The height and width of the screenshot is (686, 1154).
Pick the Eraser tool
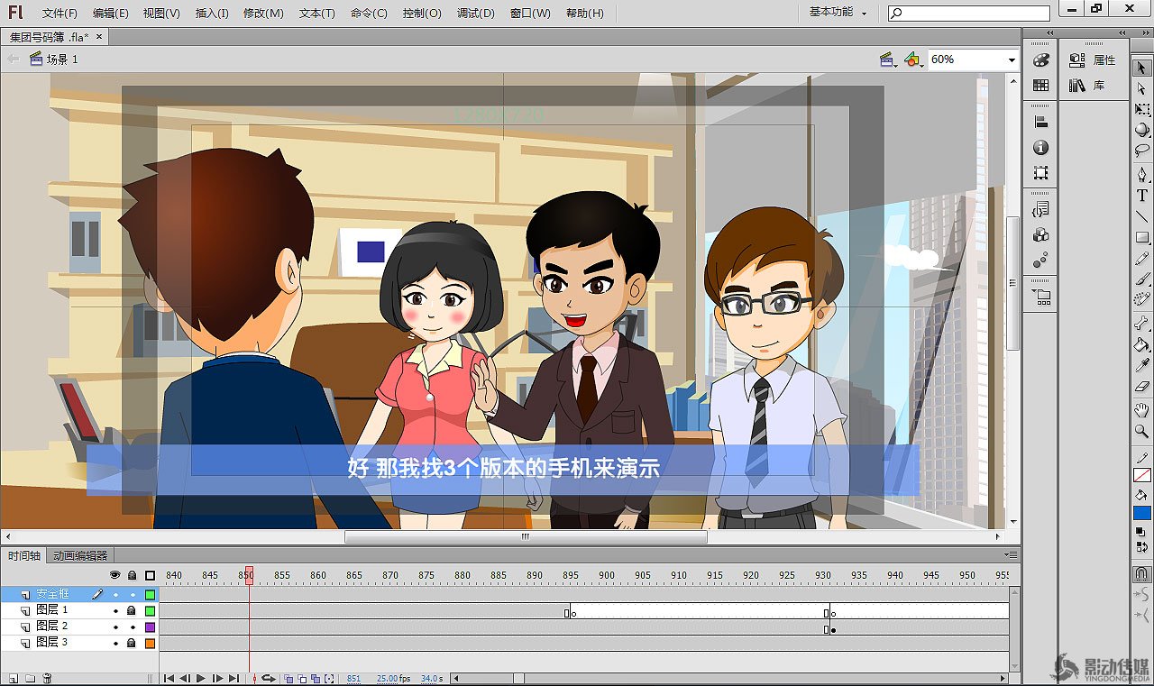pyautogui.click(x=1142, y=386)
